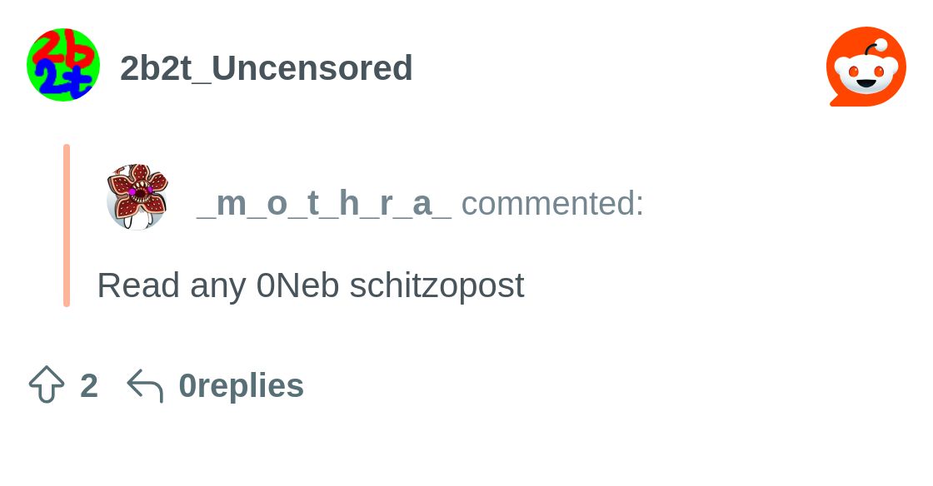Viewport: 933px width, 486px height.
Task: Click the digit "0" in 0replies
Action: click(187, 386)
